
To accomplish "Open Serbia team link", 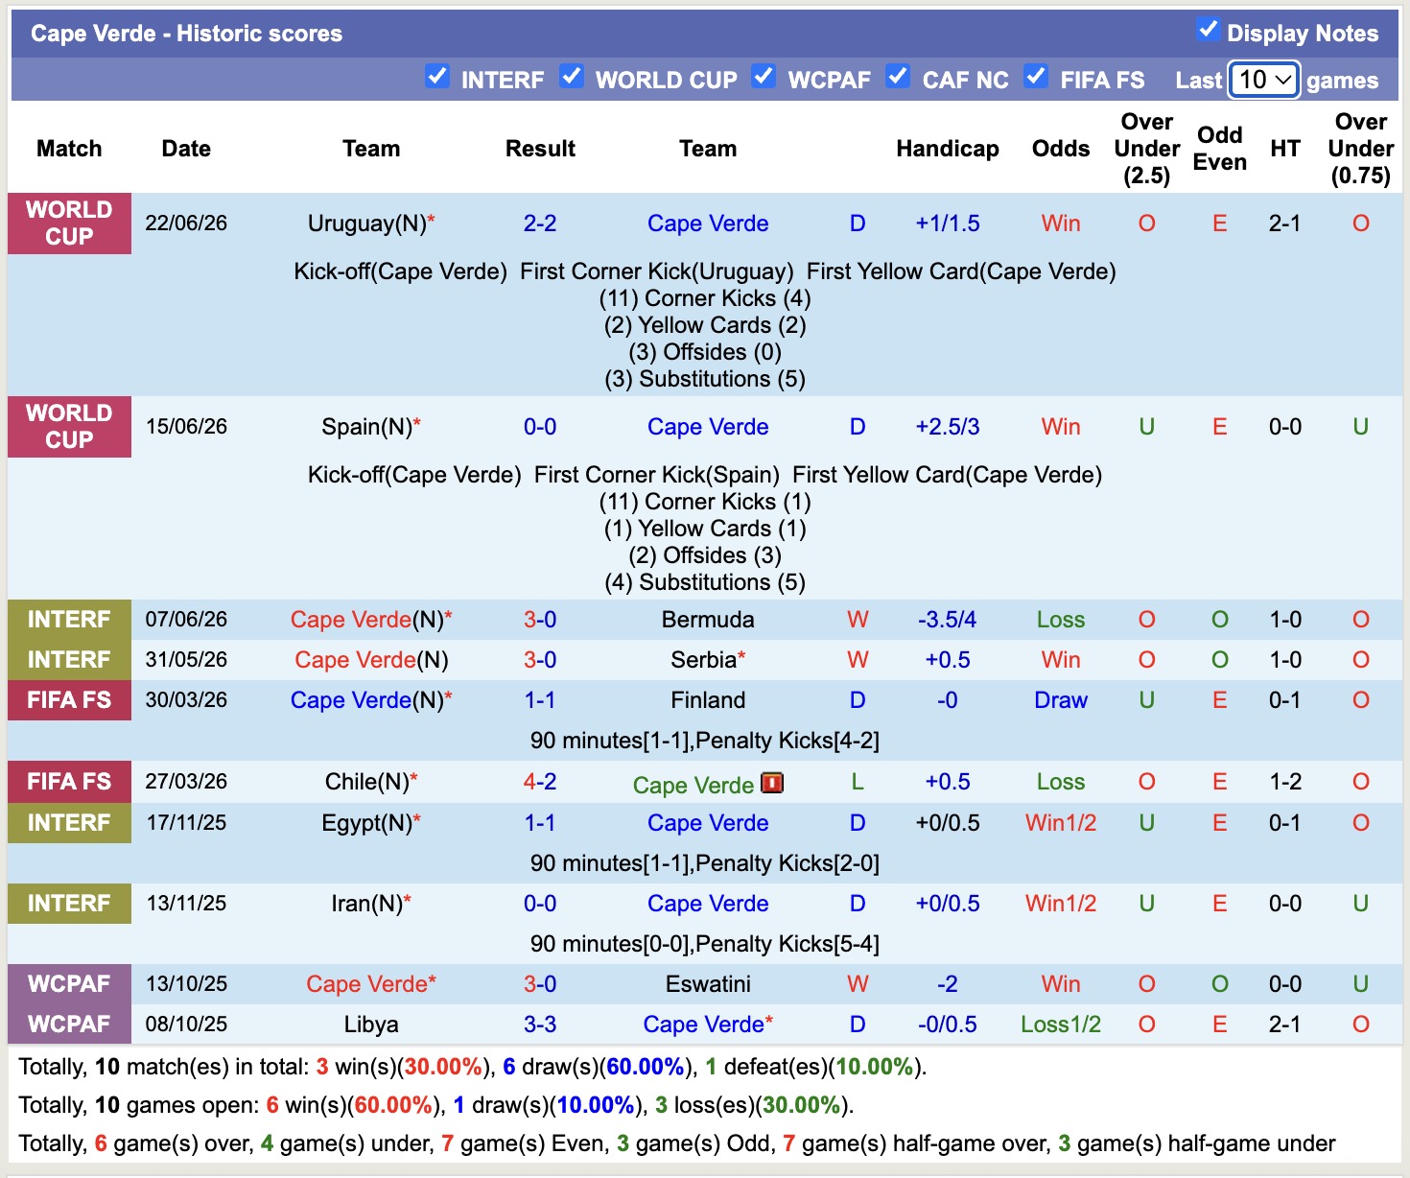I will pyautogui.click(x=703, y=660).
